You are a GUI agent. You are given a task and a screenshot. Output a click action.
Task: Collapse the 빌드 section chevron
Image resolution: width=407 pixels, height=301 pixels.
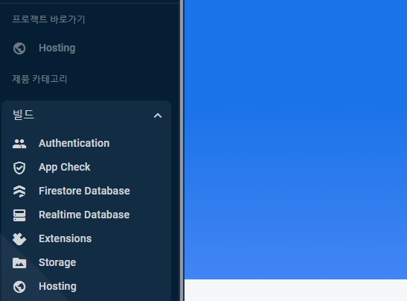click(x=158, y=115)
